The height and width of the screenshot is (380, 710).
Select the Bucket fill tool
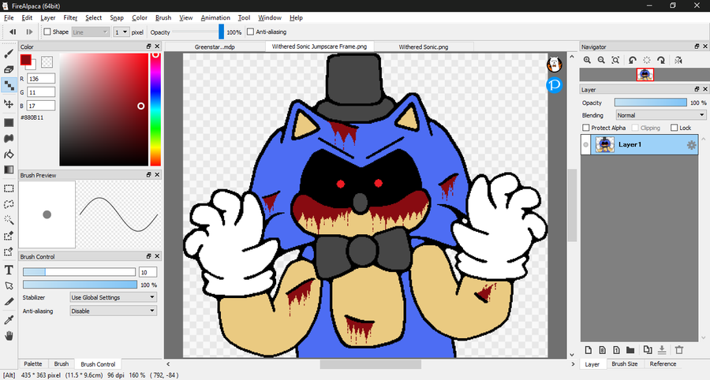point(9,155)
